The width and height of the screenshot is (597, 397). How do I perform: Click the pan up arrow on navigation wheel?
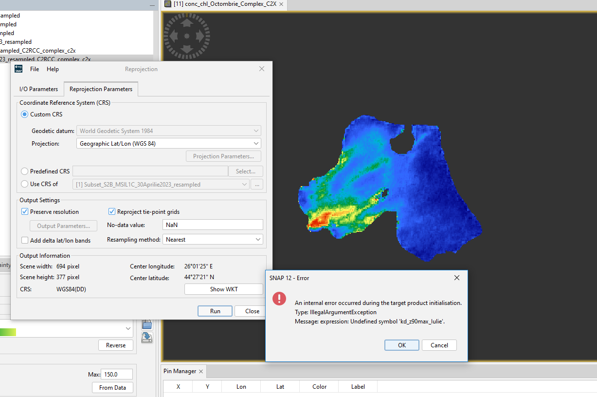(187, 23)
